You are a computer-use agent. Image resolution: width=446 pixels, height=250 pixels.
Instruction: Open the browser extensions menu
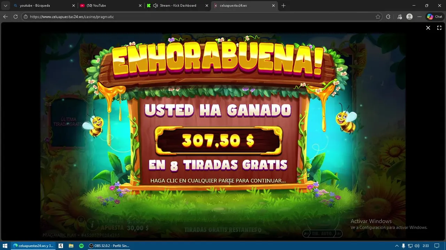click(388, 17)
